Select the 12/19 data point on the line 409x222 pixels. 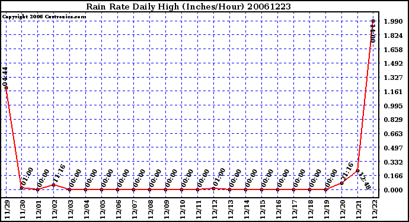pos(325,189)
